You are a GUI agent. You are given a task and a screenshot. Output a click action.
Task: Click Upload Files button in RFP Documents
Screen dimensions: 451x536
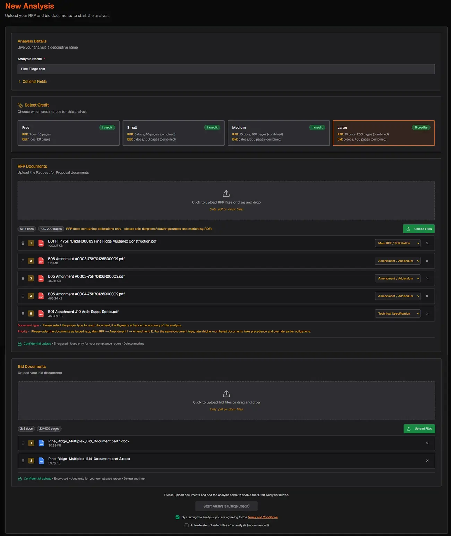(x=419, y=229)
